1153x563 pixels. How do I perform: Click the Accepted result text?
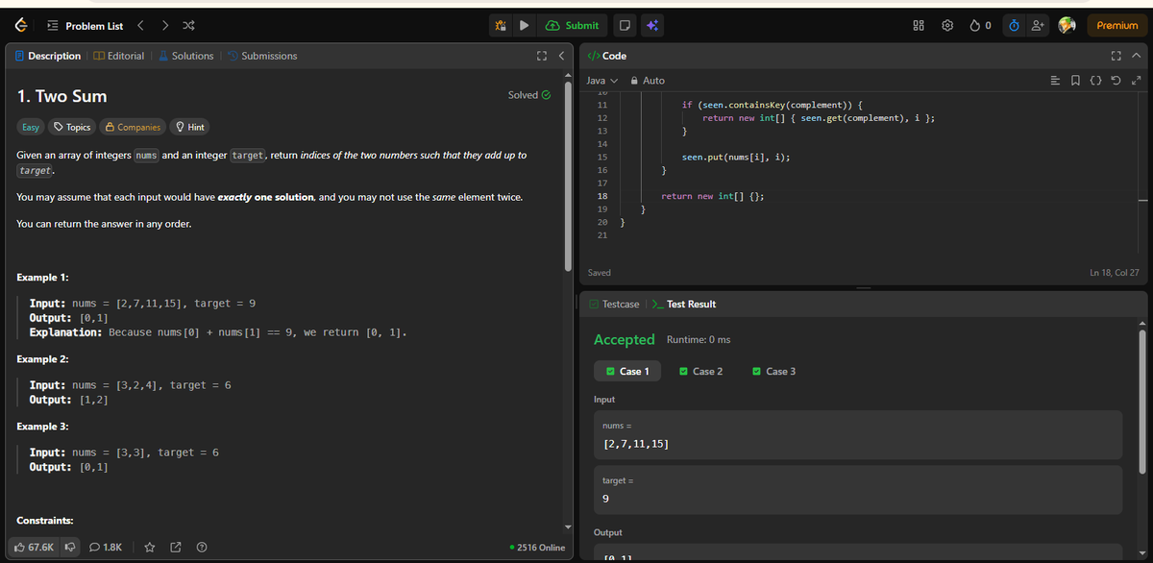point(625,339)
